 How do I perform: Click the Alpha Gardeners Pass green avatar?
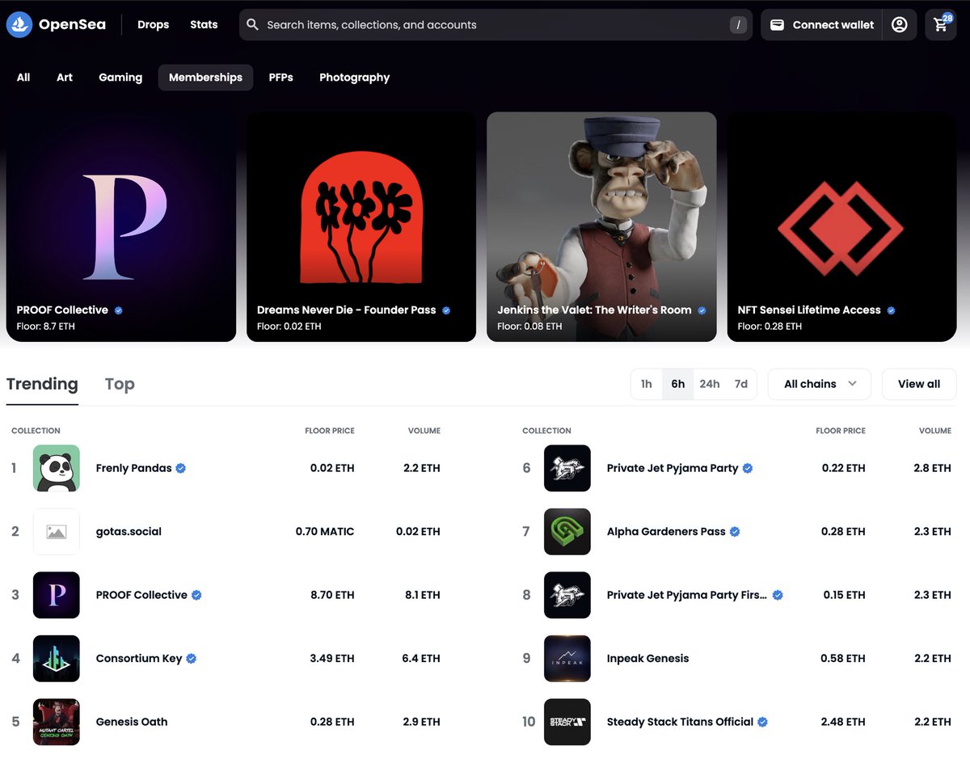point(567,532)
